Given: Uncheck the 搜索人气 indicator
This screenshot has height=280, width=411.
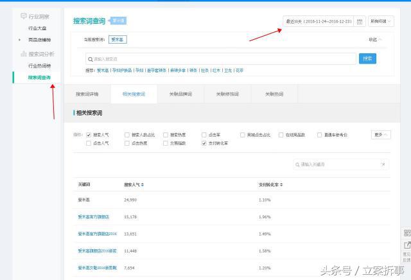Looking at the screenshot, I should click(x=89, y=135).
